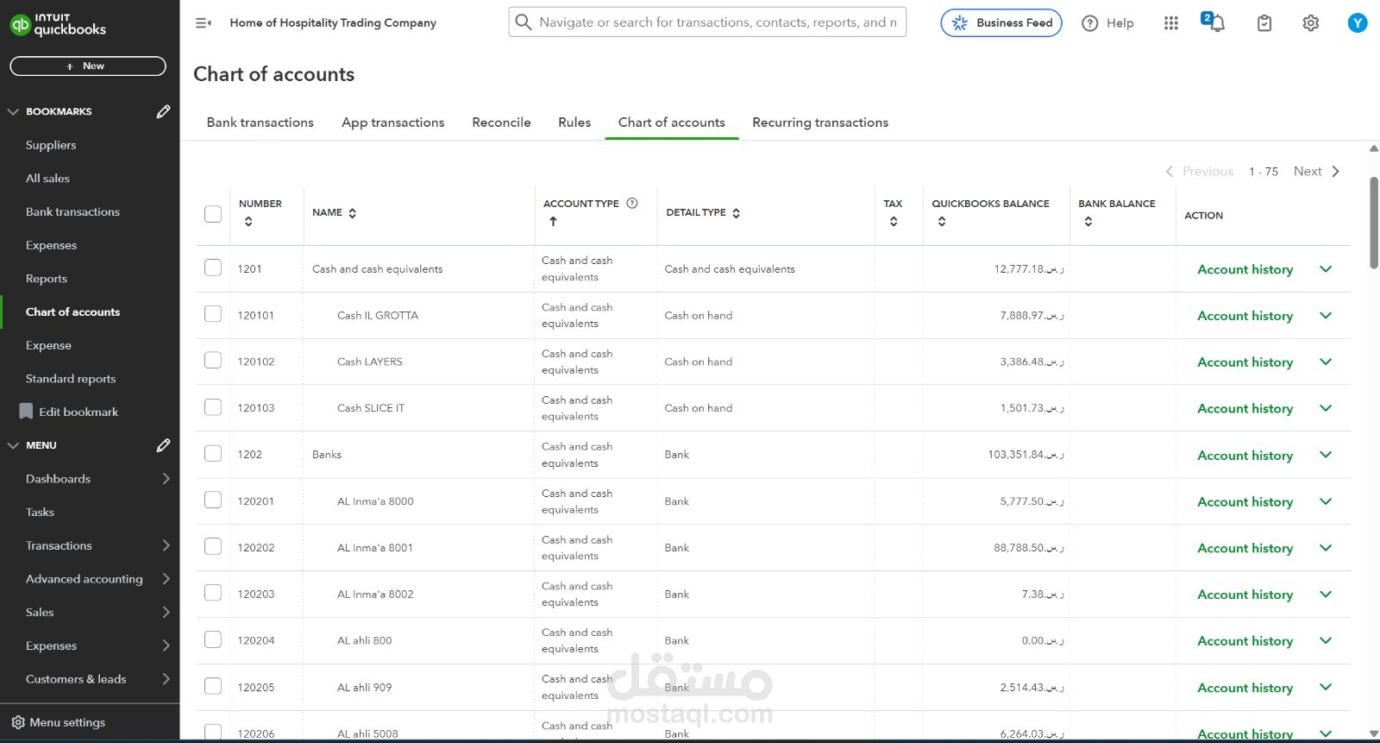Click the Help question mark icon

(1090, 23)
